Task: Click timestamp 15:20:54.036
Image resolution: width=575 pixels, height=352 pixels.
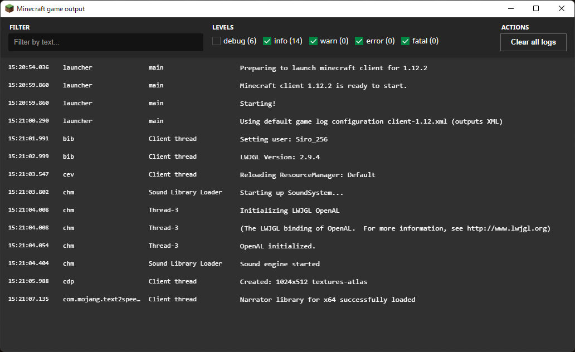Action: coord(28,67)
